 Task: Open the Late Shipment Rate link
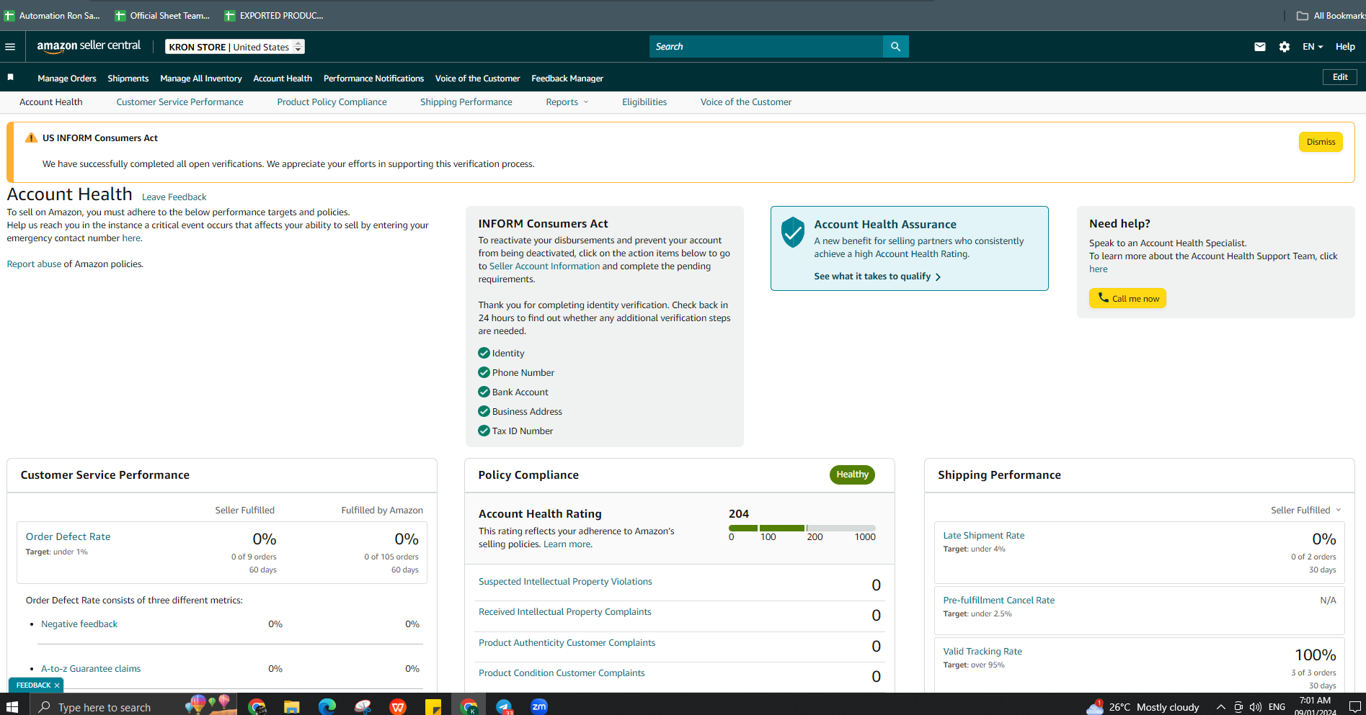coord(983,536)
